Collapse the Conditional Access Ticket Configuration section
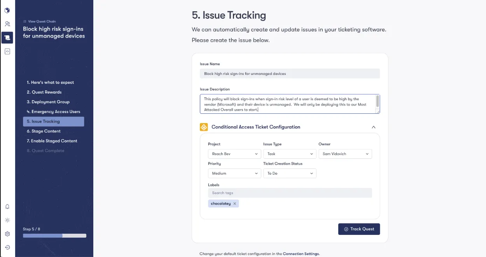Image resolution: width=486 pixels, height=257 pixels. coord(373,127)
